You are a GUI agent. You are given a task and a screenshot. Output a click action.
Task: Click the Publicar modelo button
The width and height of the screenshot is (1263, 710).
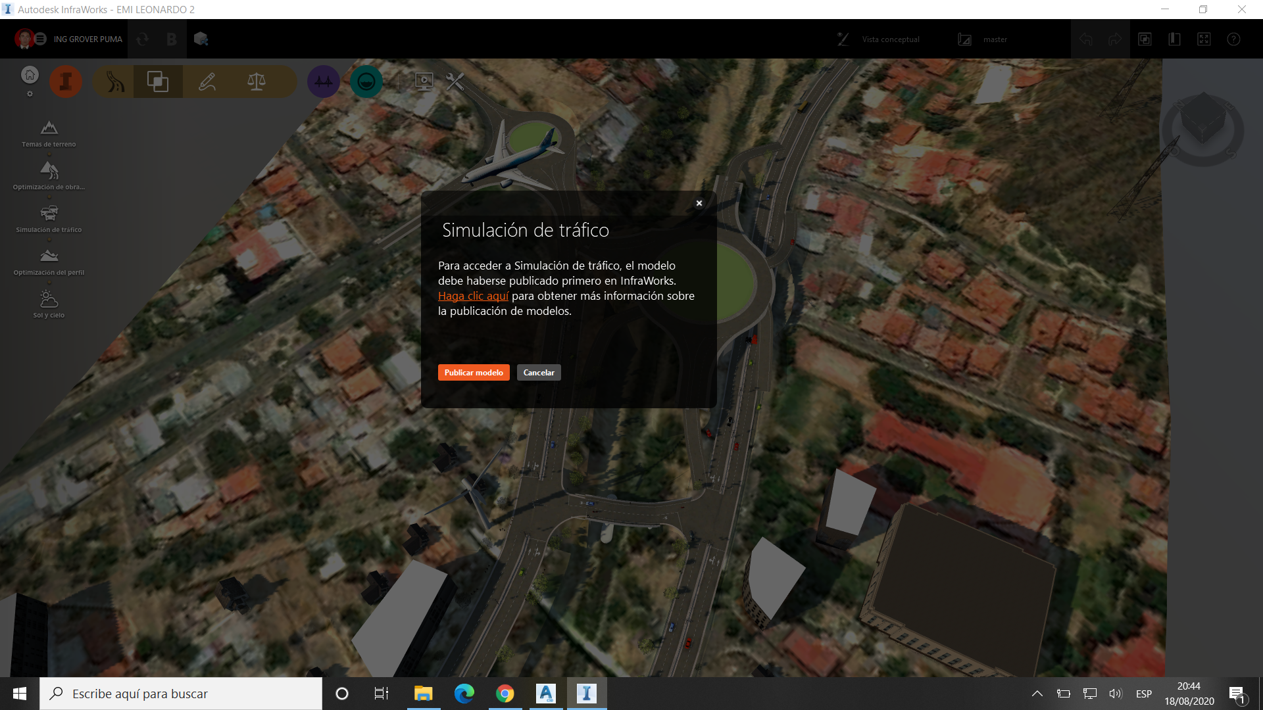pos(473,372)
